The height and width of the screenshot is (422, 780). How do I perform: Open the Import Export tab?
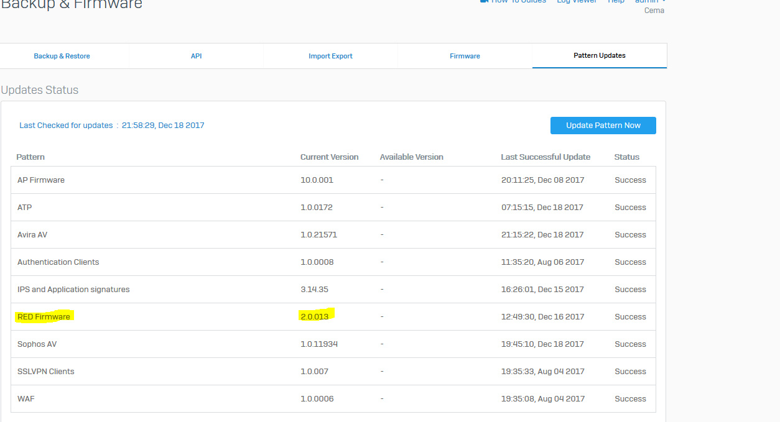pos(330,56)
